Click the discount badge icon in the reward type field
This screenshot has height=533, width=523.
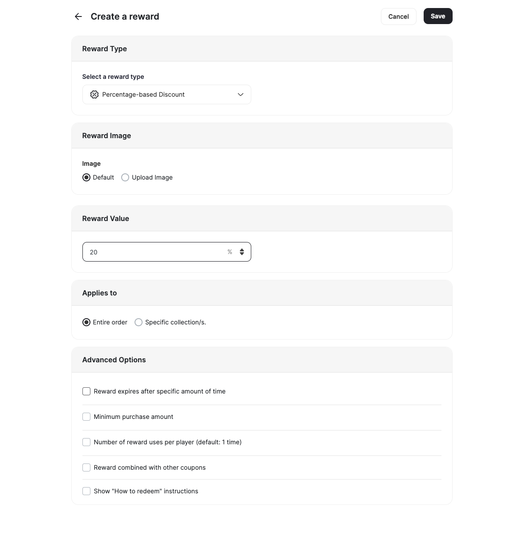(x=94, y=94)
